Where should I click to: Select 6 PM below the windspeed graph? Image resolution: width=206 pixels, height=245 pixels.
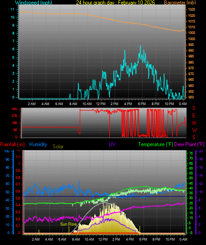[142, 104]
